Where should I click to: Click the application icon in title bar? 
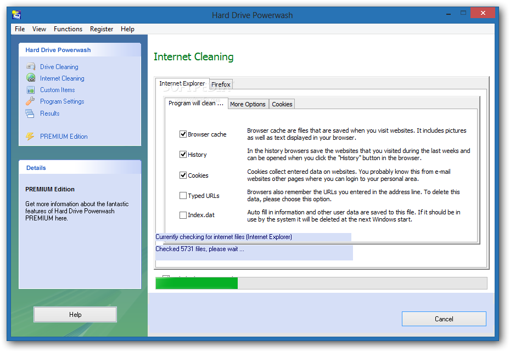(16, 15)
